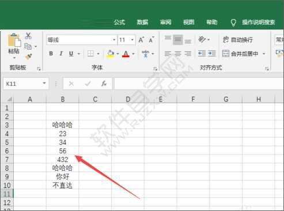The image size is (284, 211).
Task: Select column B header
Action: [x=63, y=99]
